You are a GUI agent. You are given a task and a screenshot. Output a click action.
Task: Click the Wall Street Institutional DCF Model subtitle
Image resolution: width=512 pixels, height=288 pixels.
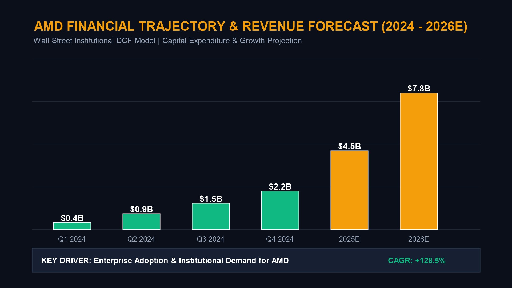click(167, 41)
